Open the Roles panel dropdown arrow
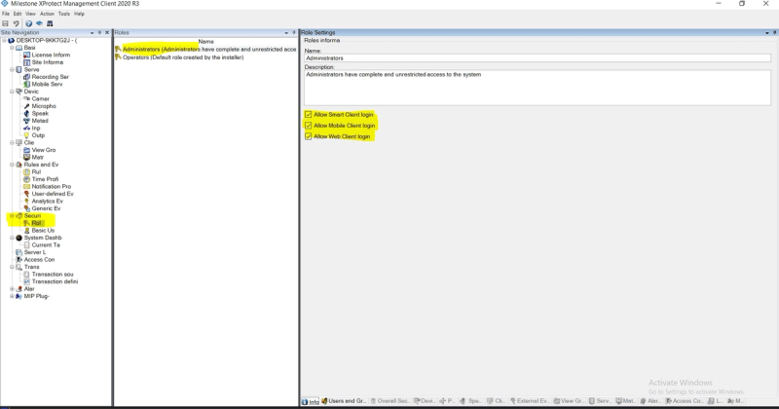Screen dimensions: 779x409 click(286, 33)
